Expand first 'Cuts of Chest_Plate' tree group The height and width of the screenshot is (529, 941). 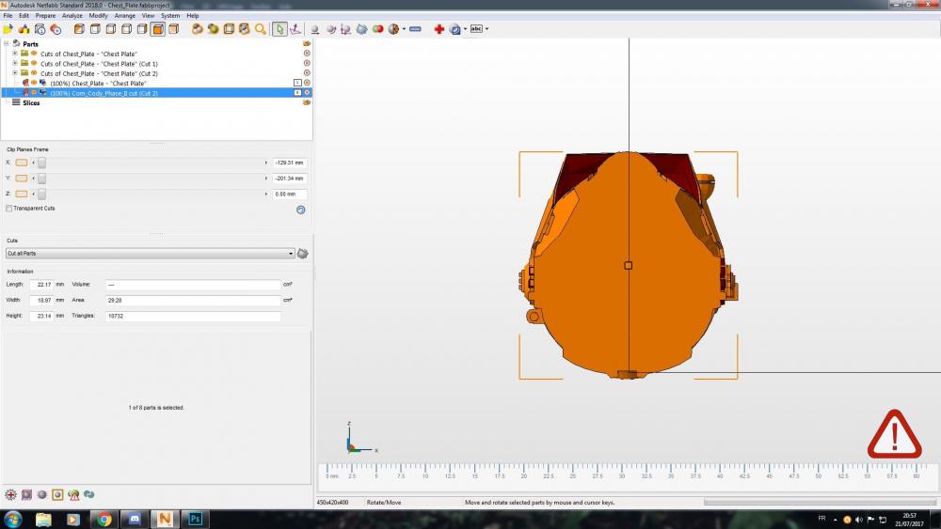14,54
